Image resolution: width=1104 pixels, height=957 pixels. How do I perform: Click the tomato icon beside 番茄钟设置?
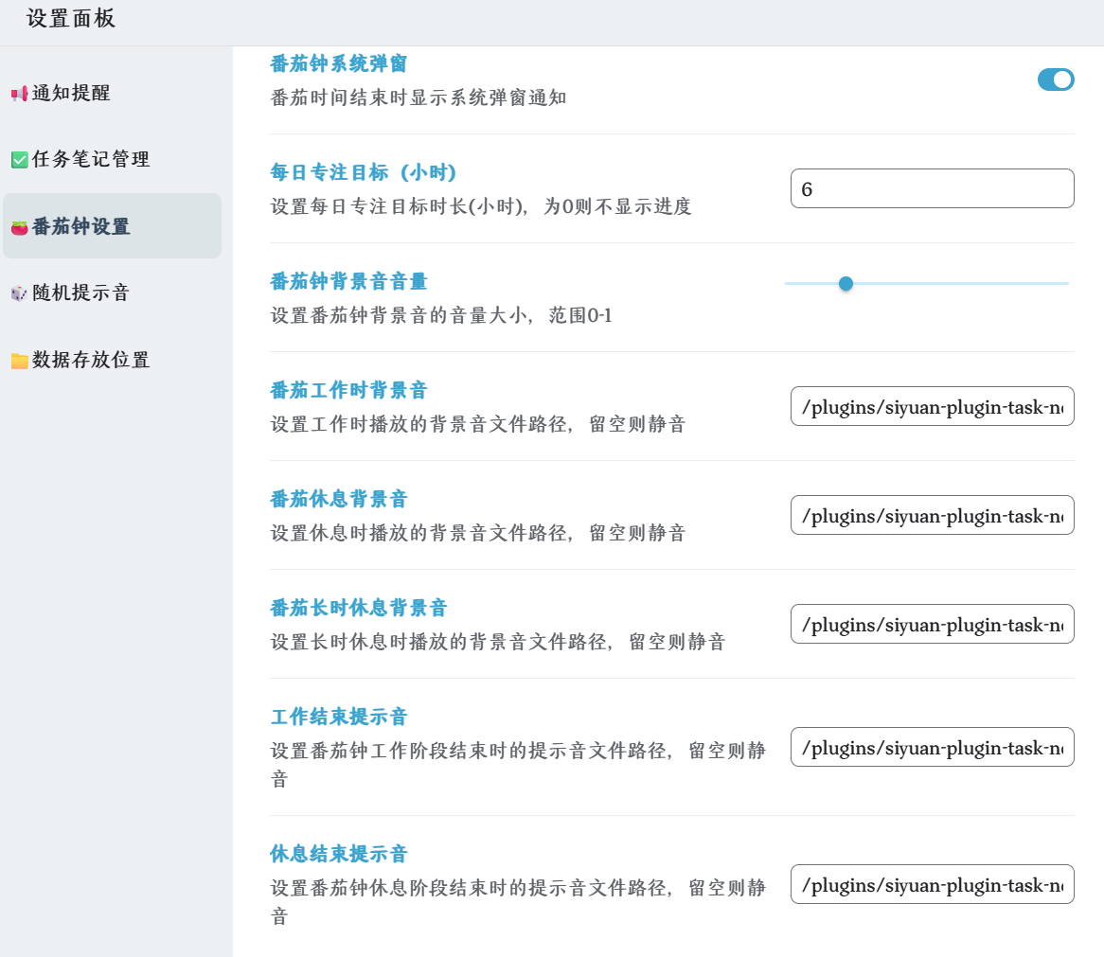19,227
